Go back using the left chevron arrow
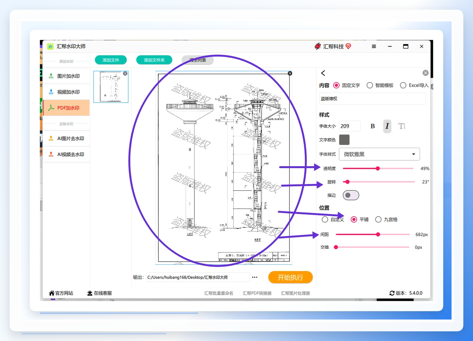The height and width of the screenshot is (341, 473). [323, 73]
